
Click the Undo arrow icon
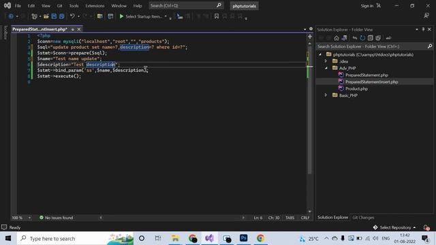(72, 16)
